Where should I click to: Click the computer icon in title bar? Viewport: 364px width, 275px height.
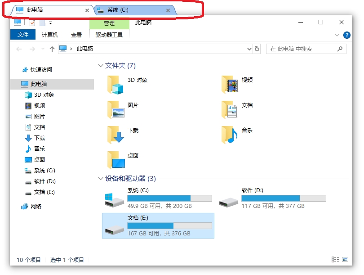pyautogui.click(x=18, y=22)
